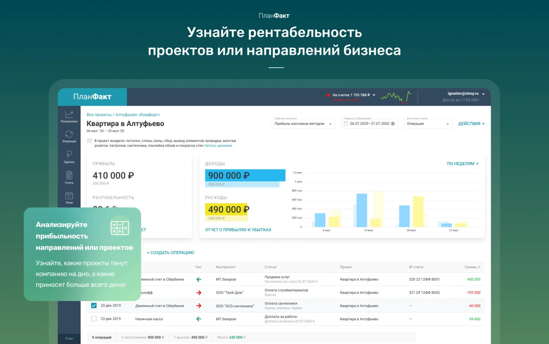This screenshot has width=549, height=344.
Task: Click СОЗДАТЬ ОПЕРАЦИЮ button
Action: click(171, 253)
